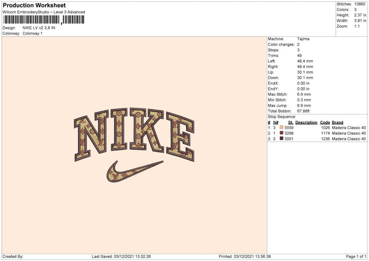
Task: Click the swoosh logo in the design preview
Action: [x=135, y=171]
